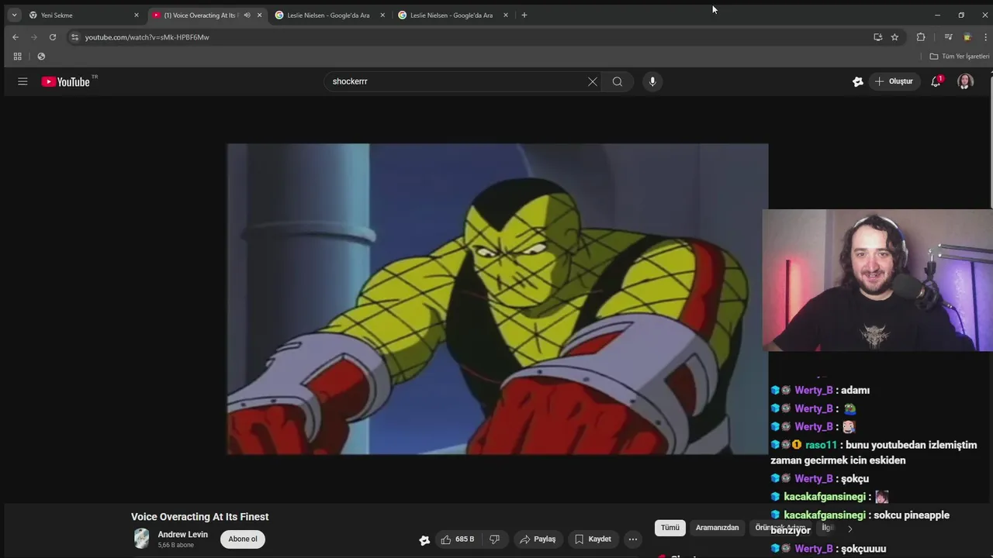This screenshot has width=993, height=558.
Task: Open the Chrome three-dot menu
Action: click(x=985, y=37)
